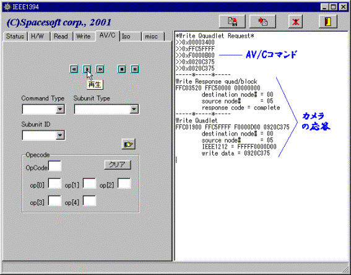Switch to the Write tab
351x275 pixels.
[84, 37]
